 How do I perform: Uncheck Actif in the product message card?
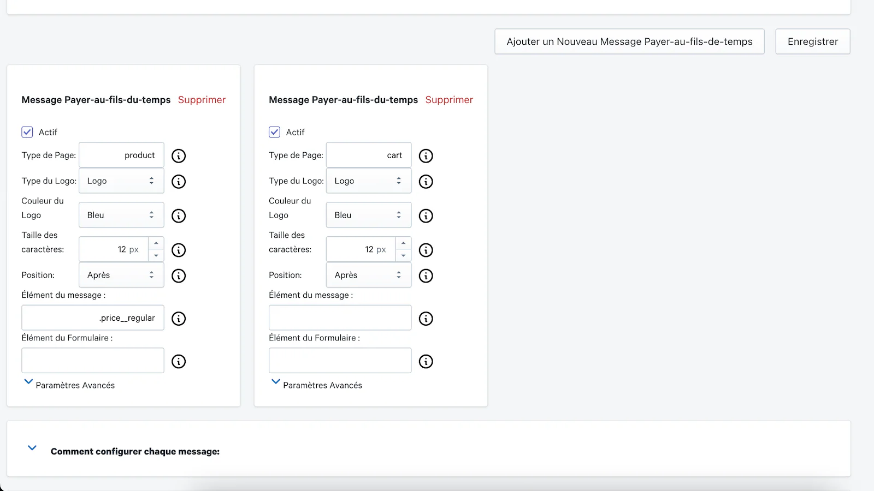pyautogui.click(x=27, y=132)
